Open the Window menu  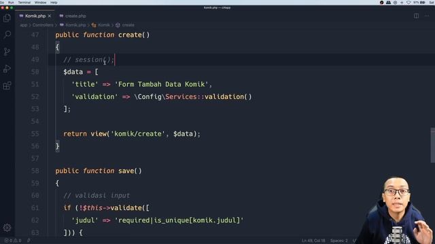tap(40, 3)
